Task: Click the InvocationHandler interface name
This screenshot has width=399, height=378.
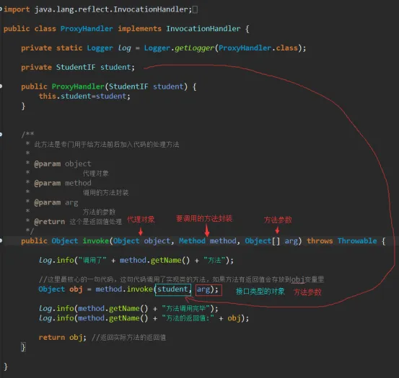Action: point(203,29)
